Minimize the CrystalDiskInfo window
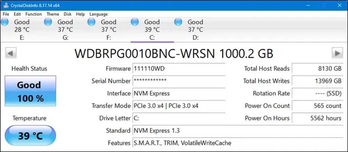This screenshot has width=348, height=152. 307,5
